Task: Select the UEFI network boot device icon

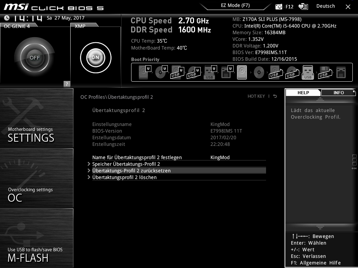Action: pyautogui.click(x=227, y=73)
